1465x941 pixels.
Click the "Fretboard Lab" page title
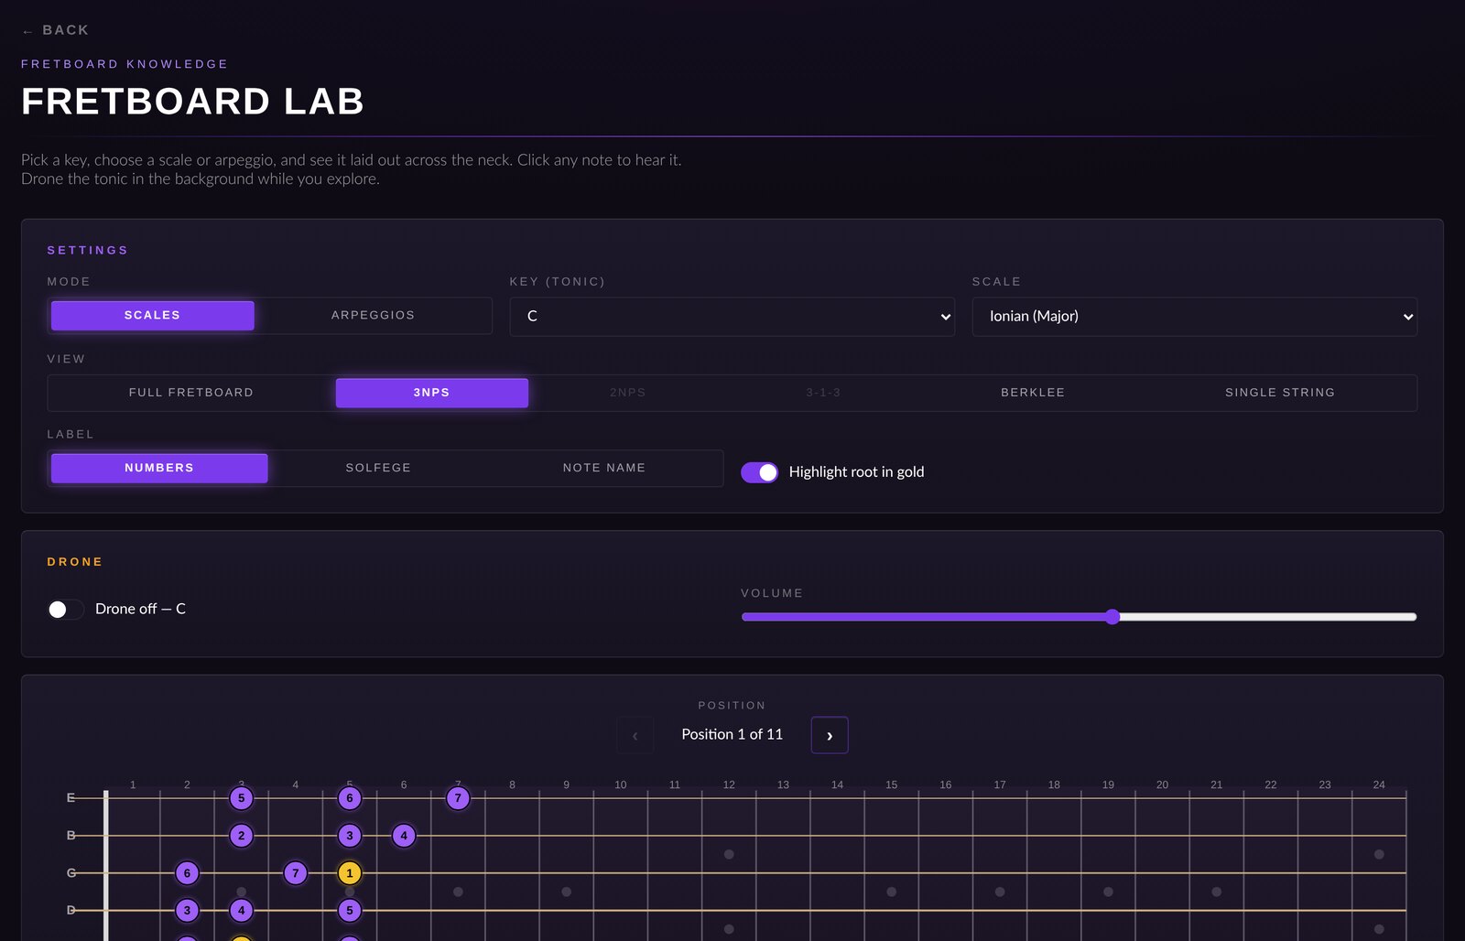[x=193, y=102]
